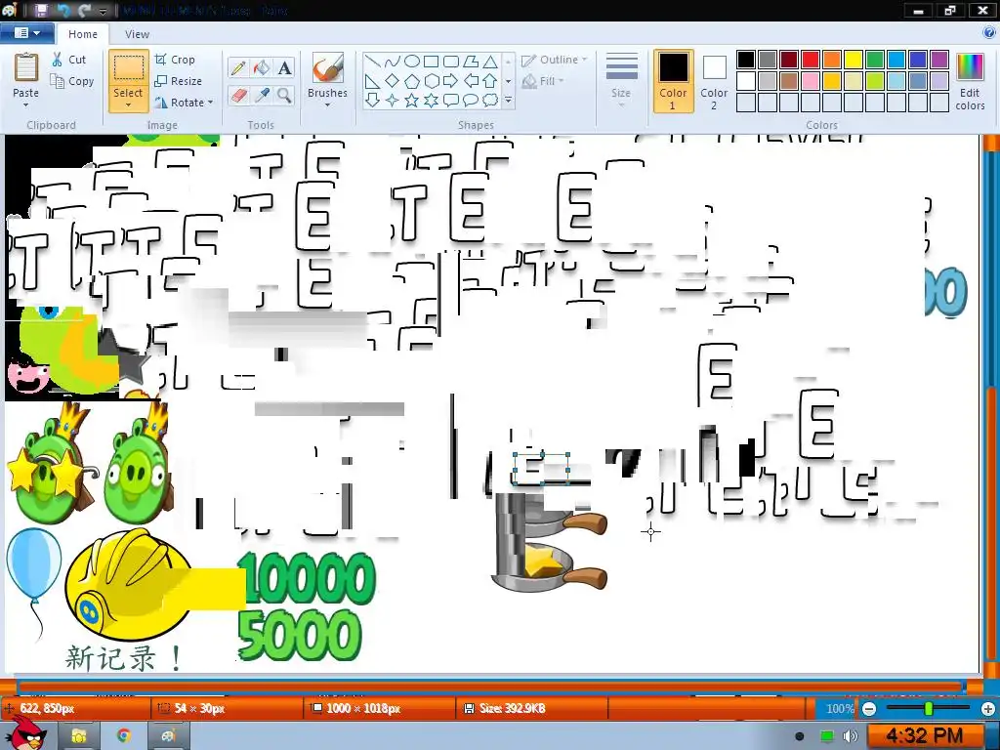Open Chrome from the taskbar
Image resolution: width=1000 pixels, height=750 pixels.
pyautogui.click(x=124, y=736)
